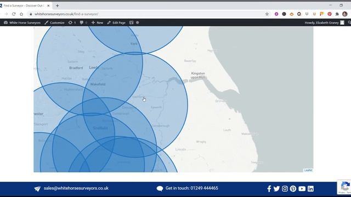The height and width of the screenshot is (197, 351).
Task: Click the Leaflet attribution link on the map
Action: [x=308, y=170]
